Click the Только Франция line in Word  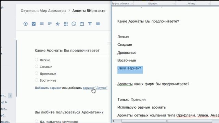click(131, 99)
